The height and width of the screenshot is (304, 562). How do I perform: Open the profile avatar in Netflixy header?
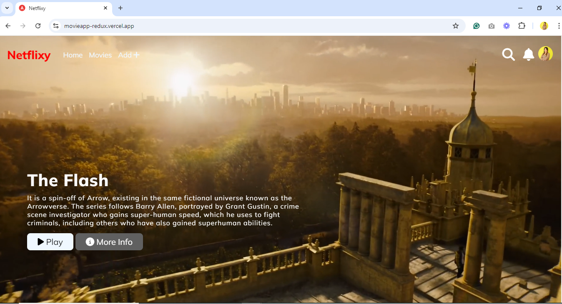(x=545, y=54)
